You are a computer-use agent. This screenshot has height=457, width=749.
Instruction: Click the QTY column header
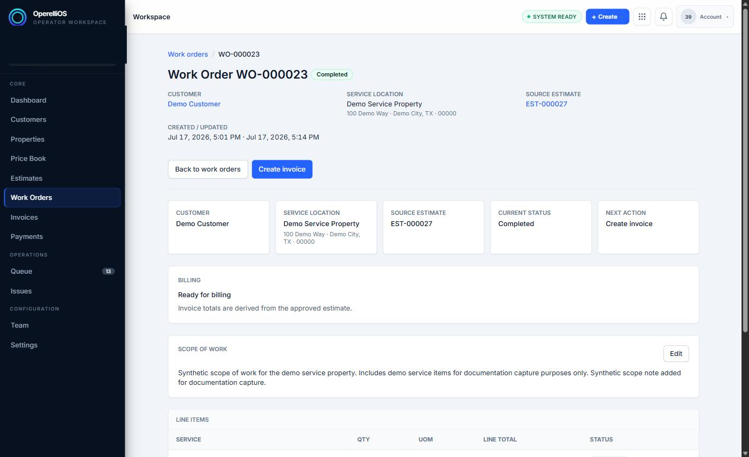363,439
